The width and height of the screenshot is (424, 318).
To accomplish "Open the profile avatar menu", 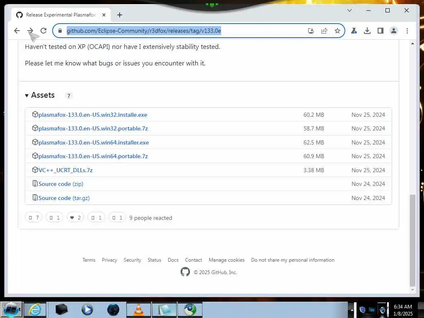I will click(x=394, y=31).
